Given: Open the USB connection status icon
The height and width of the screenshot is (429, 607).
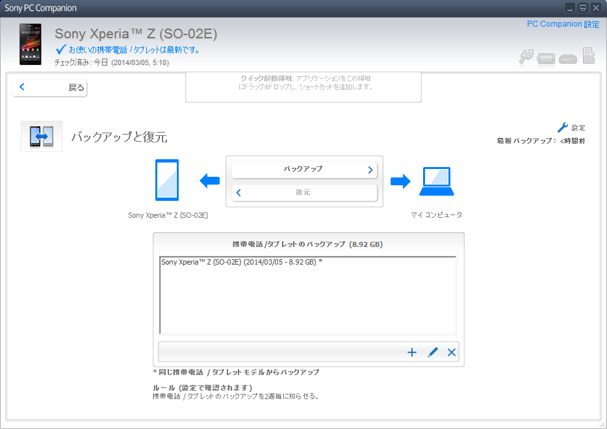Looking at the screenshot, I should point(526,57).
